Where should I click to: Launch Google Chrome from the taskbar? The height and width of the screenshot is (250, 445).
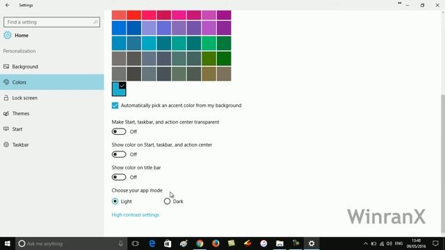tap(200, 244)
